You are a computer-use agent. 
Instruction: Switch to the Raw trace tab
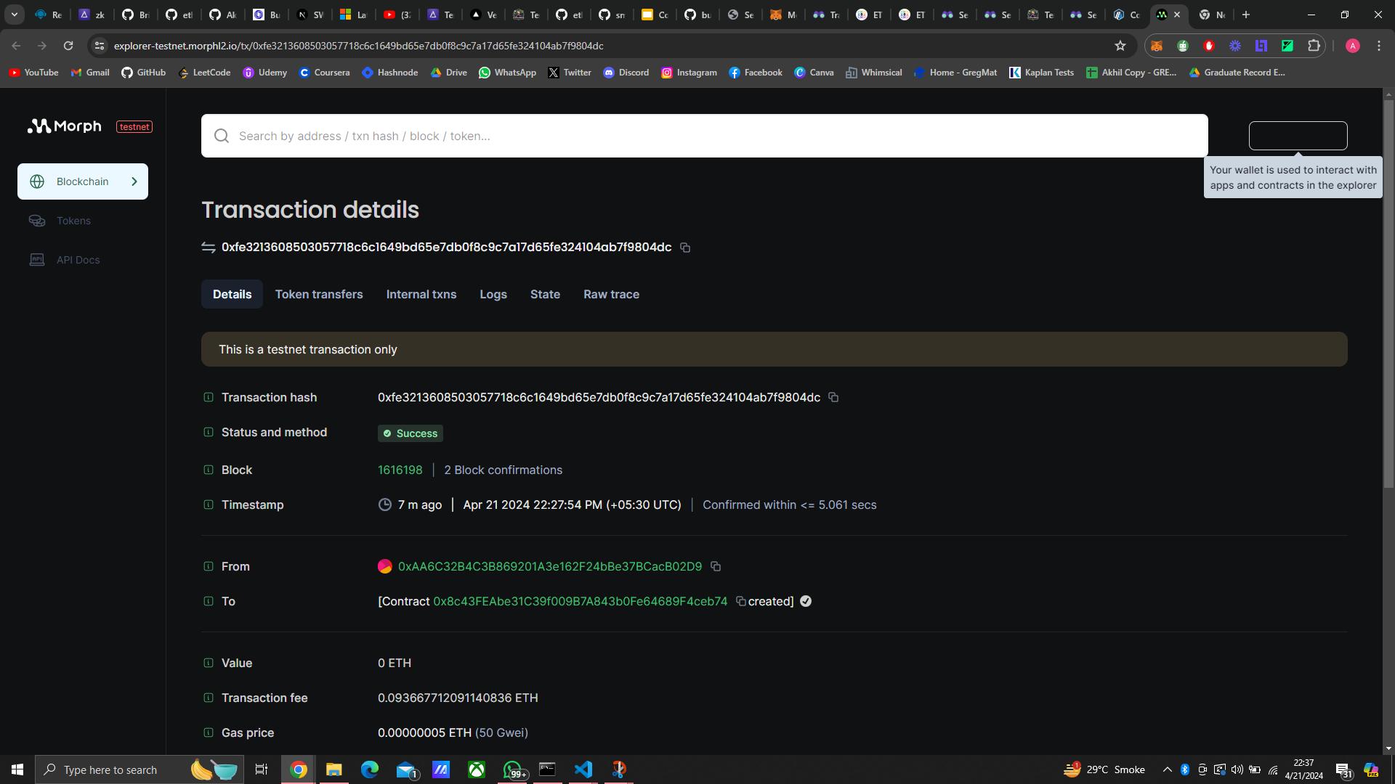click(611, 294)
